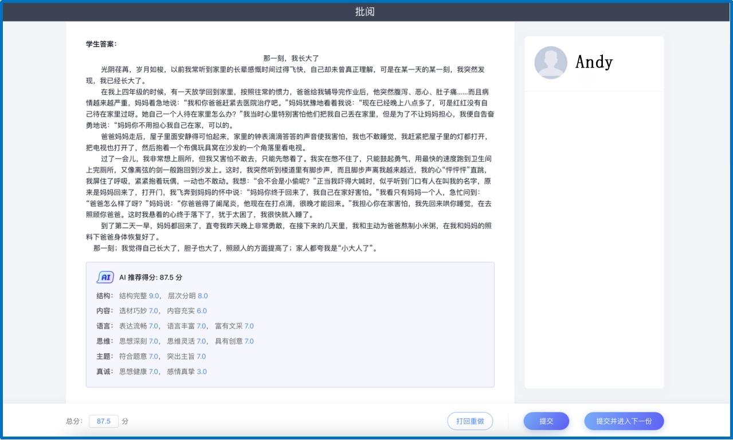Click the 思想健康 score value
733x440 pixels.
pos(154,372)
